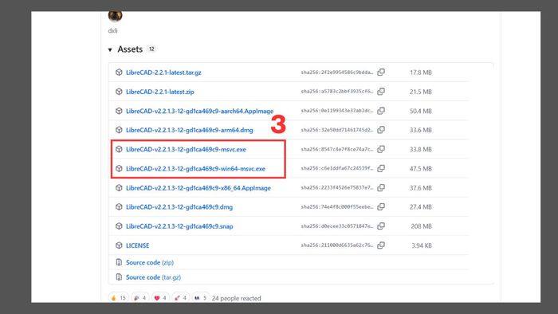558x314 pixels.
Task: Click package icon beside the arm64.dmg link
Action: click(119, 130)
